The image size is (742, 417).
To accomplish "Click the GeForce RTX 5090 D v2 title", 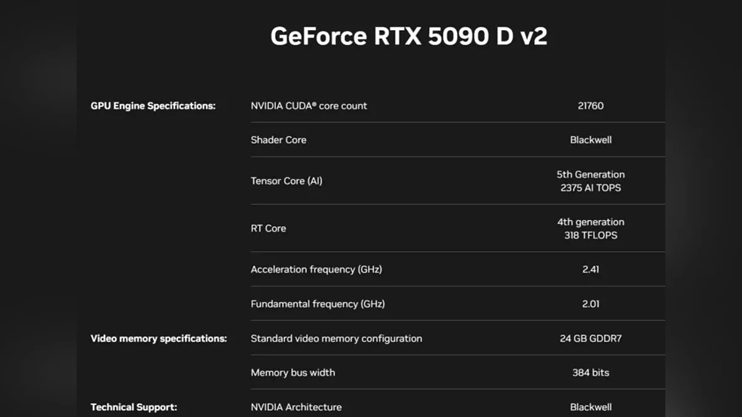I will 409,36.
